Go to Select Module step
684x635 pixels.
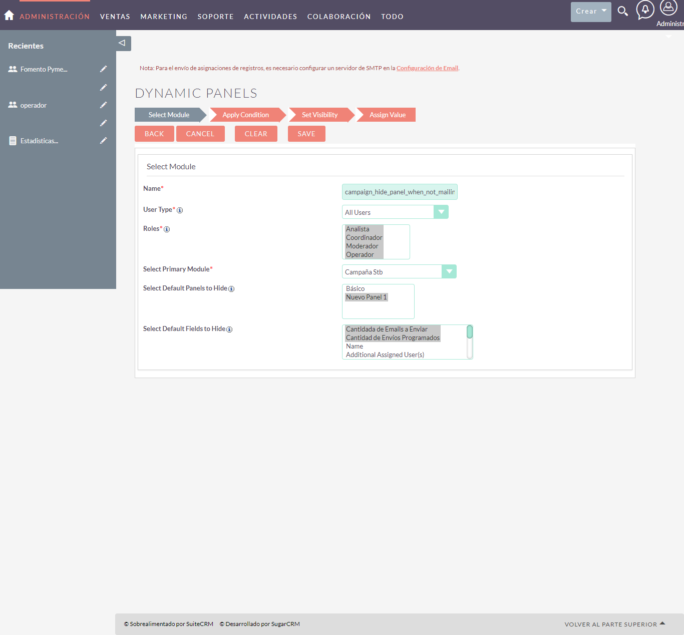click(x=169, y=115)
